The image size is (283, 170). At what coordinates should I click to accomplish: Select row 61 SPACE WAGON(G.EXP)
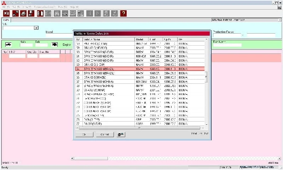point(140,56)
